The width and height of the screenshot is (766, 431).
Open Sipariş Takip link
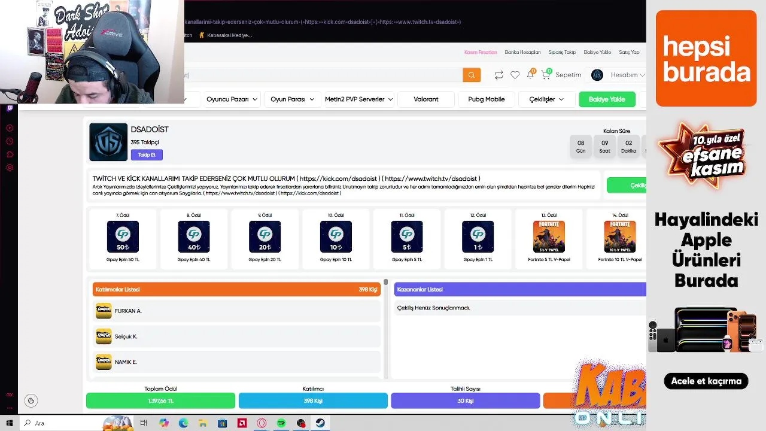tap(563, 52)
